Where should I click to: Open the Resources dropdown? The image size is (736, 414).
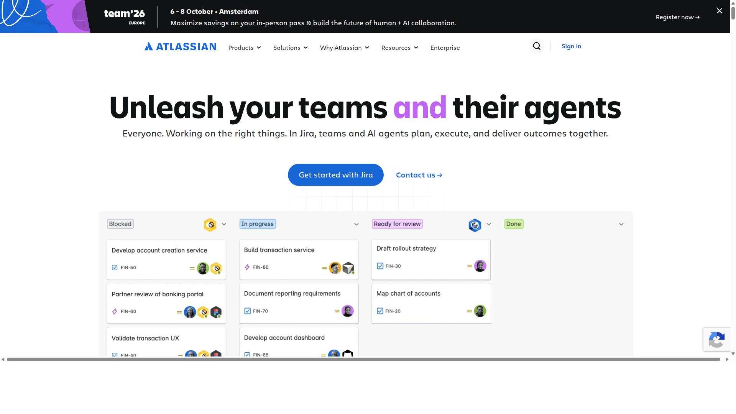[400, 48]
